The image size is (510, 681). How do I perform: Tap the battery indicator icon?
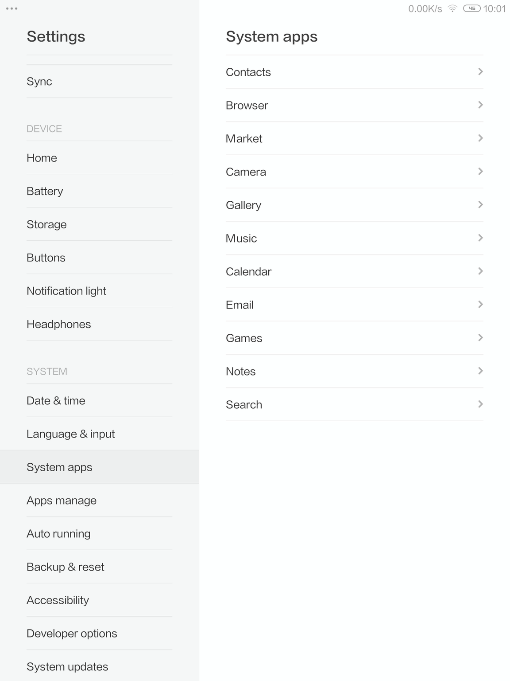tap(471, 8)
